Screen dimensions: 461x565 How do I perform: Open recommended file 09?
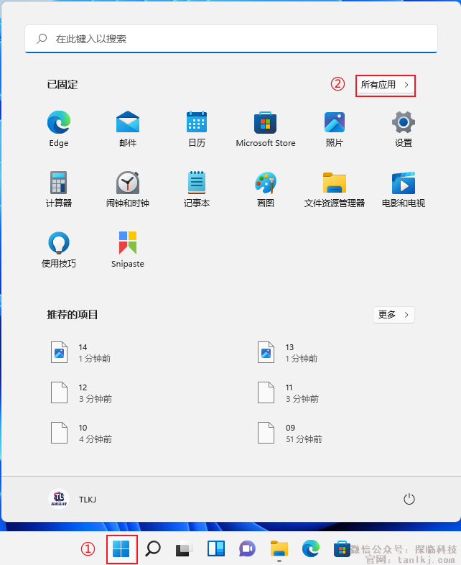coord(290,433)
